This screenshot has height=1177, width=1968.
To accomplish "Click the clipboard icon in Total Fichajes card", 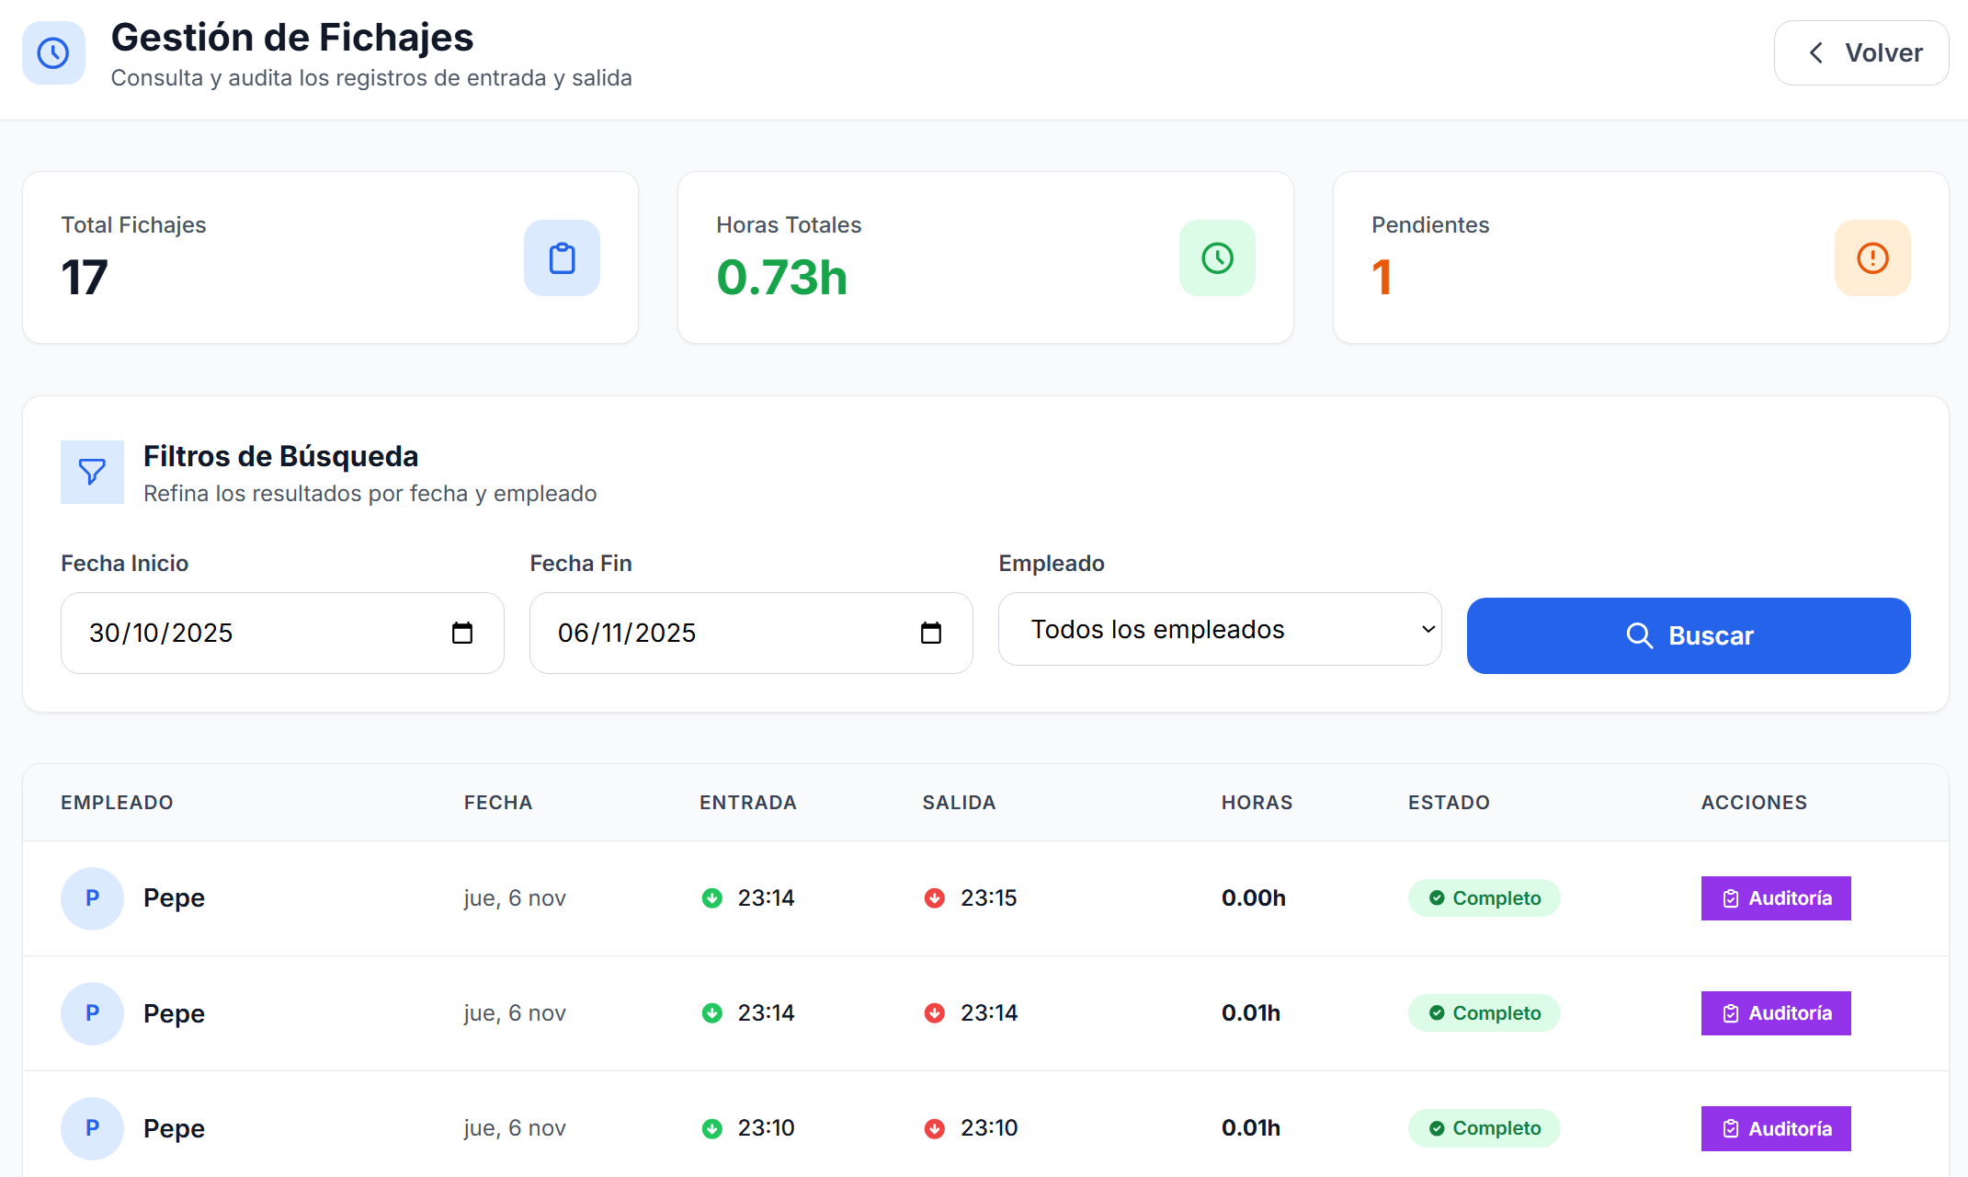I will click(x=562, y=258).
